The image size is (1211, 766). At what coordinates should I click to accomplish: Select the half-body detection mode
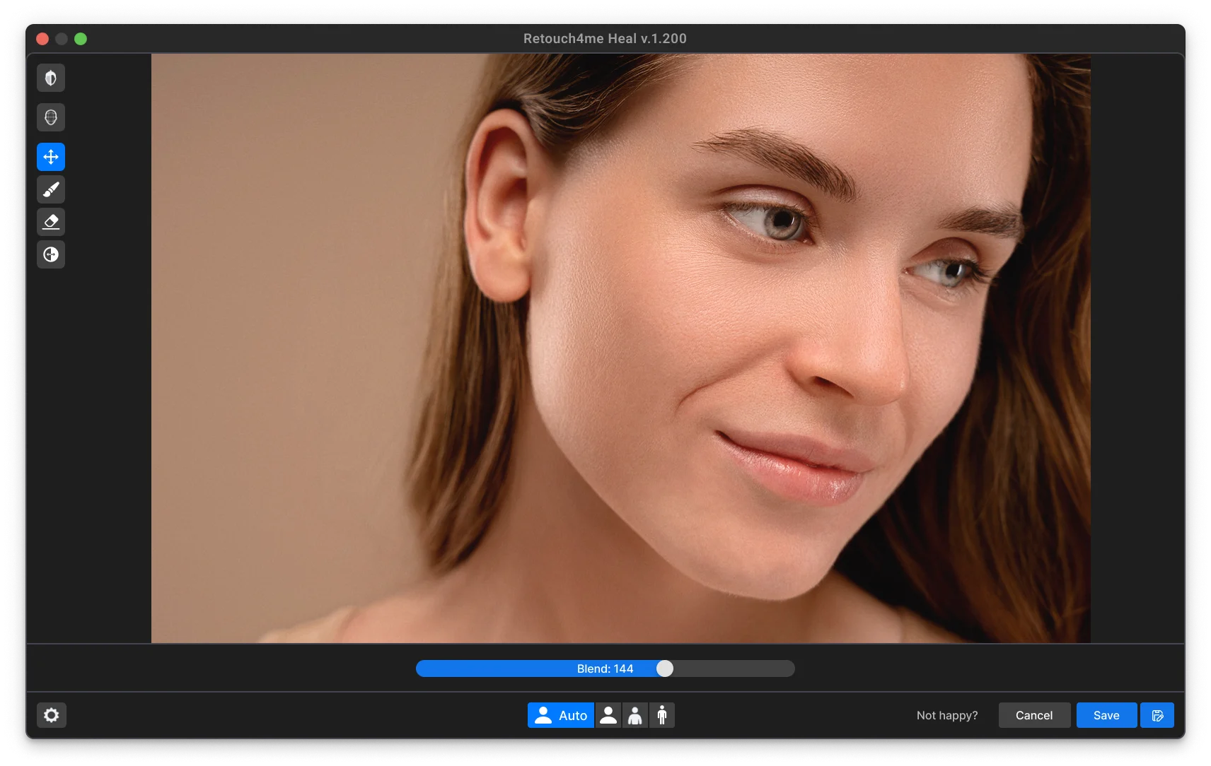(635, 714)
